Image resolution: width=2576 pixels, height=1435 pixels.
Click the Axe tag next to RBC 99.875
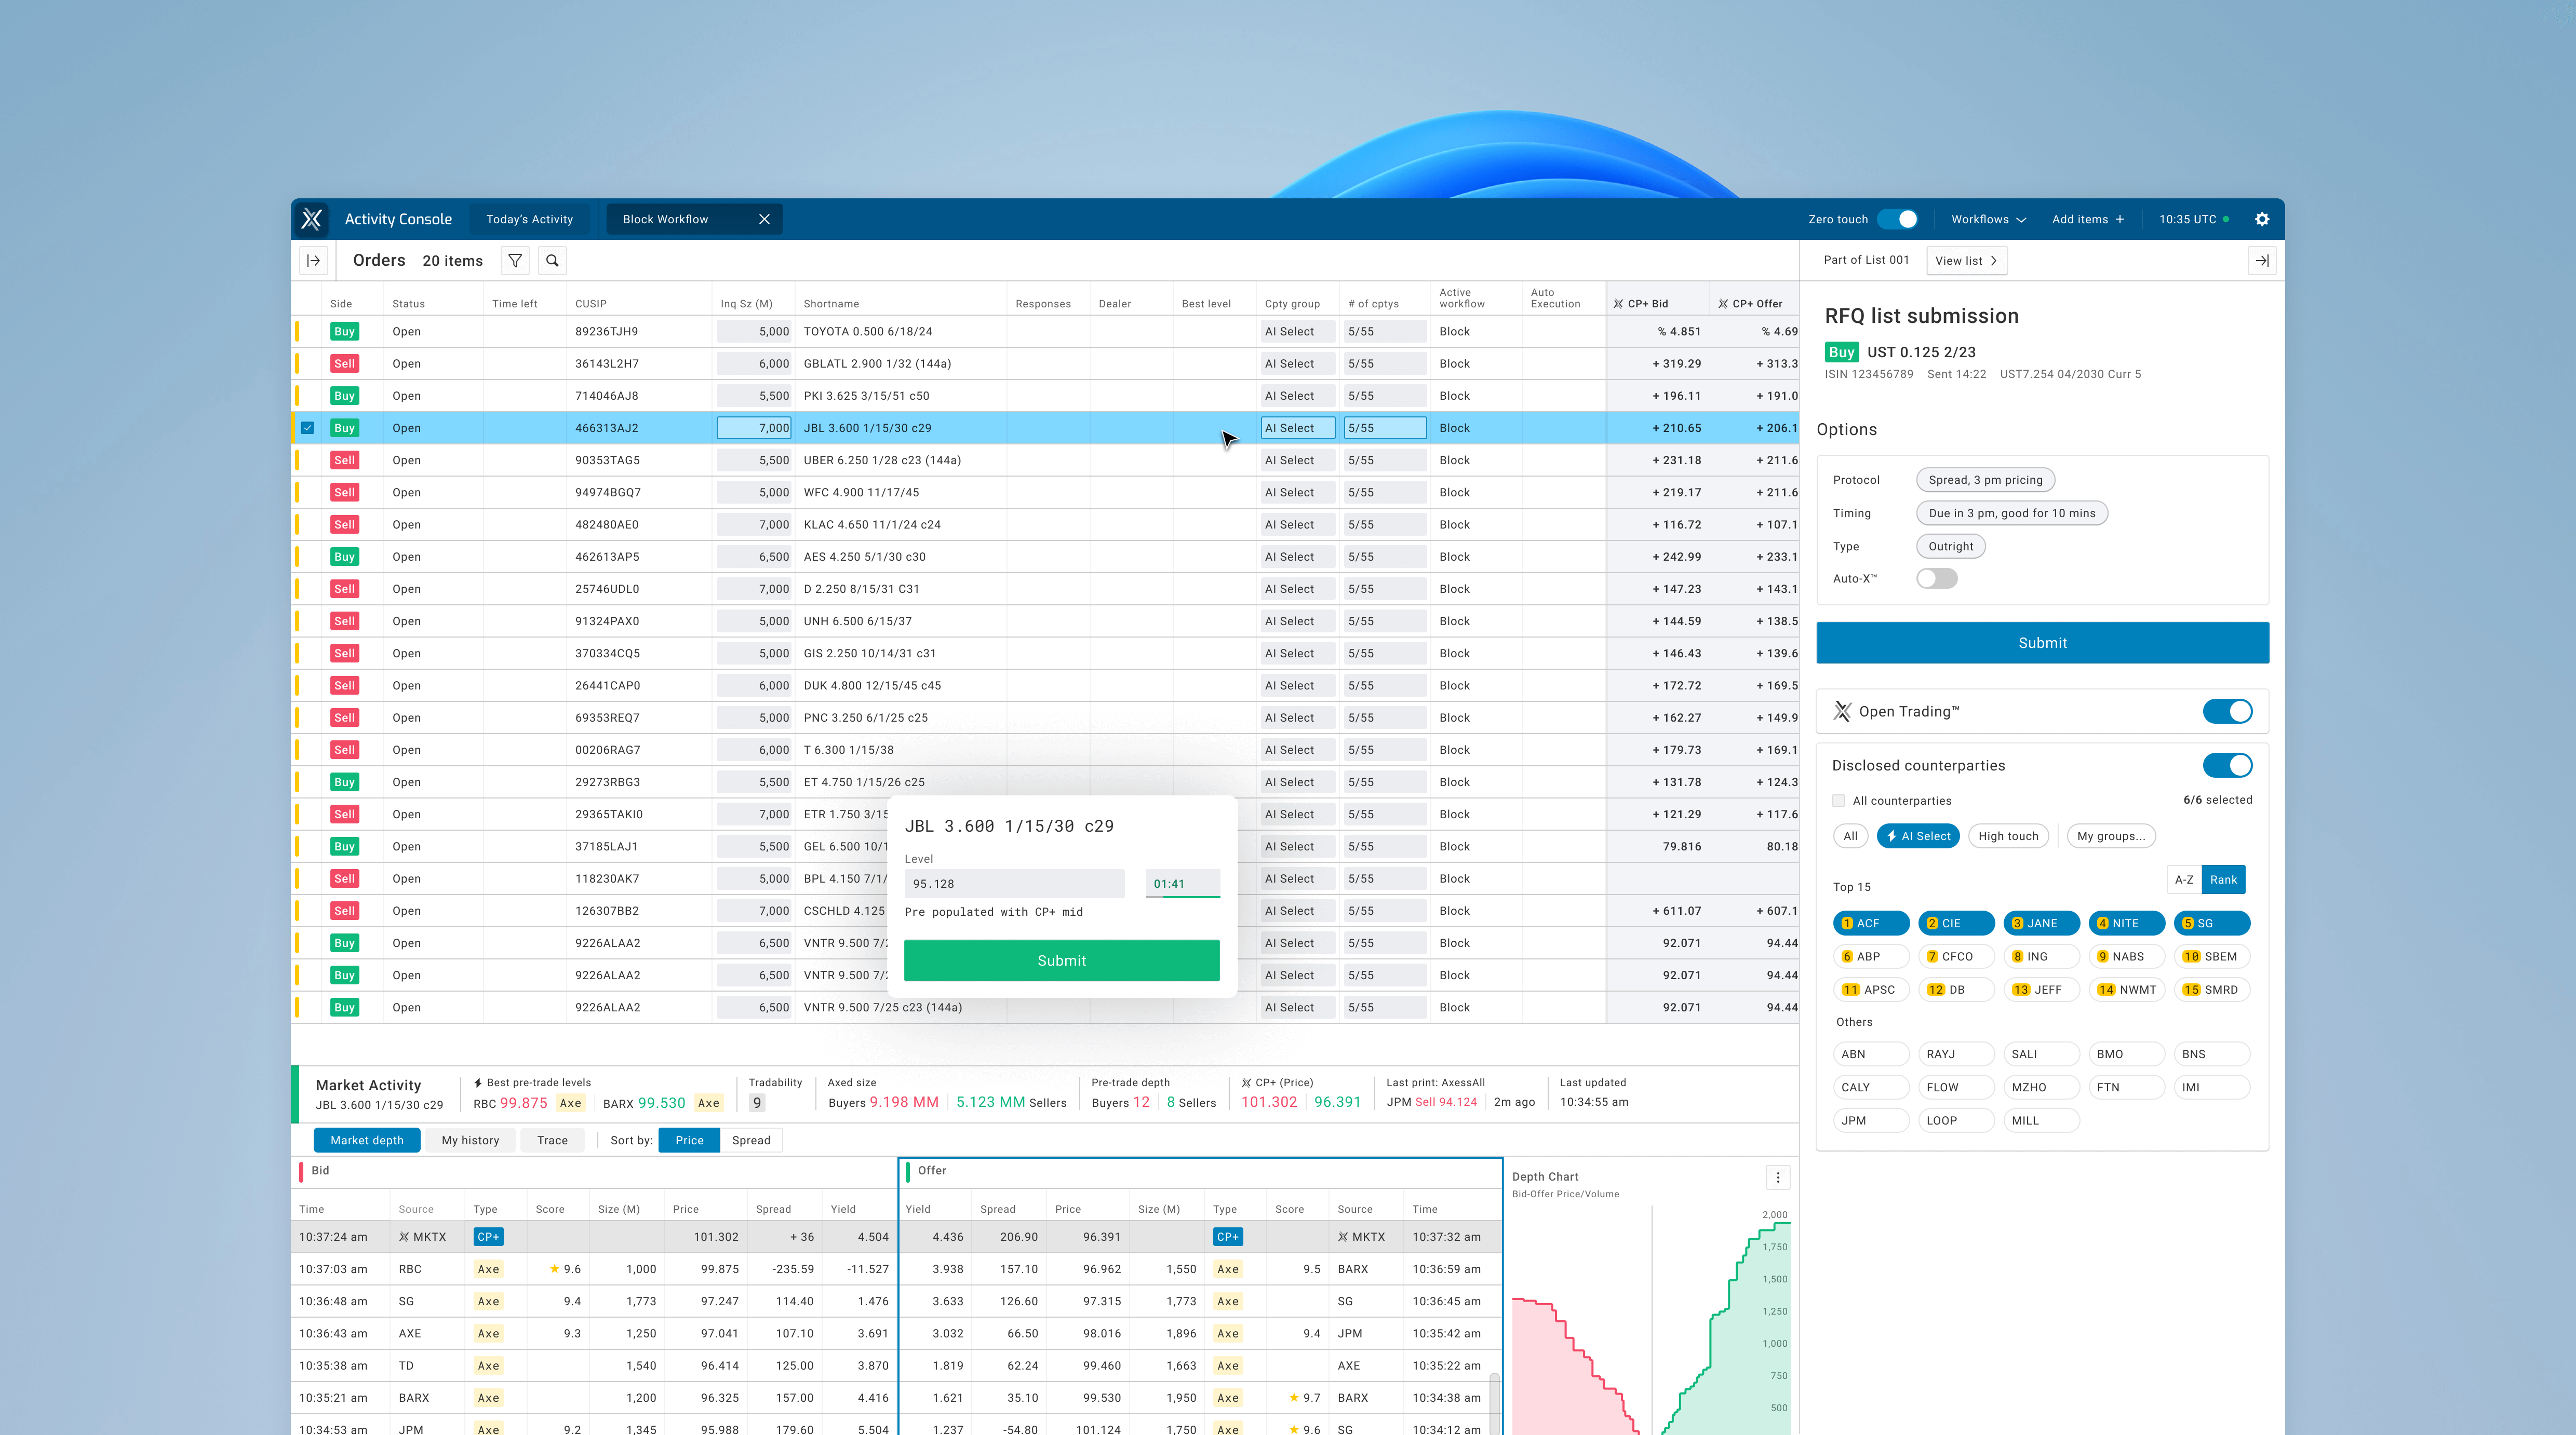click(571, 1103)
